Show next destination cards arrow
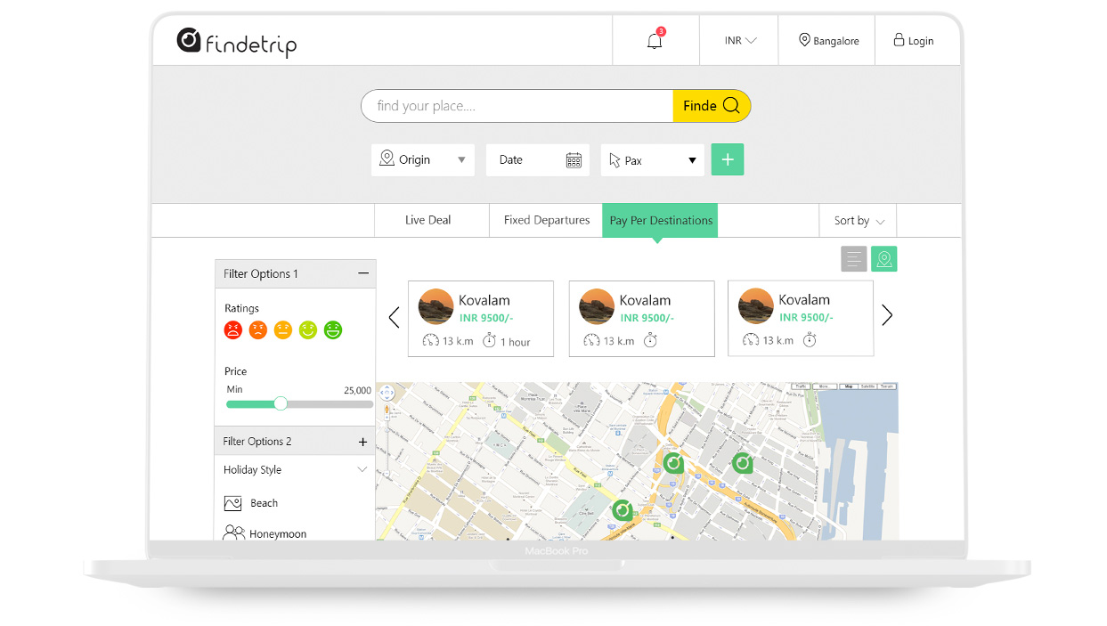 point(886,315)
